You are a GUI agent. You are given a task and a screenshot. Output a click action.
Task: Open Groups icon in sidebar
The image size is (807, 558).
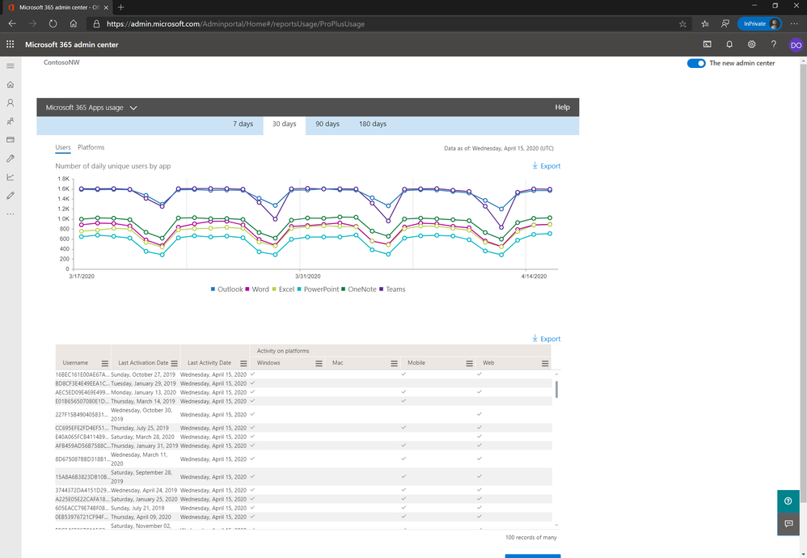tap(11, 121)
